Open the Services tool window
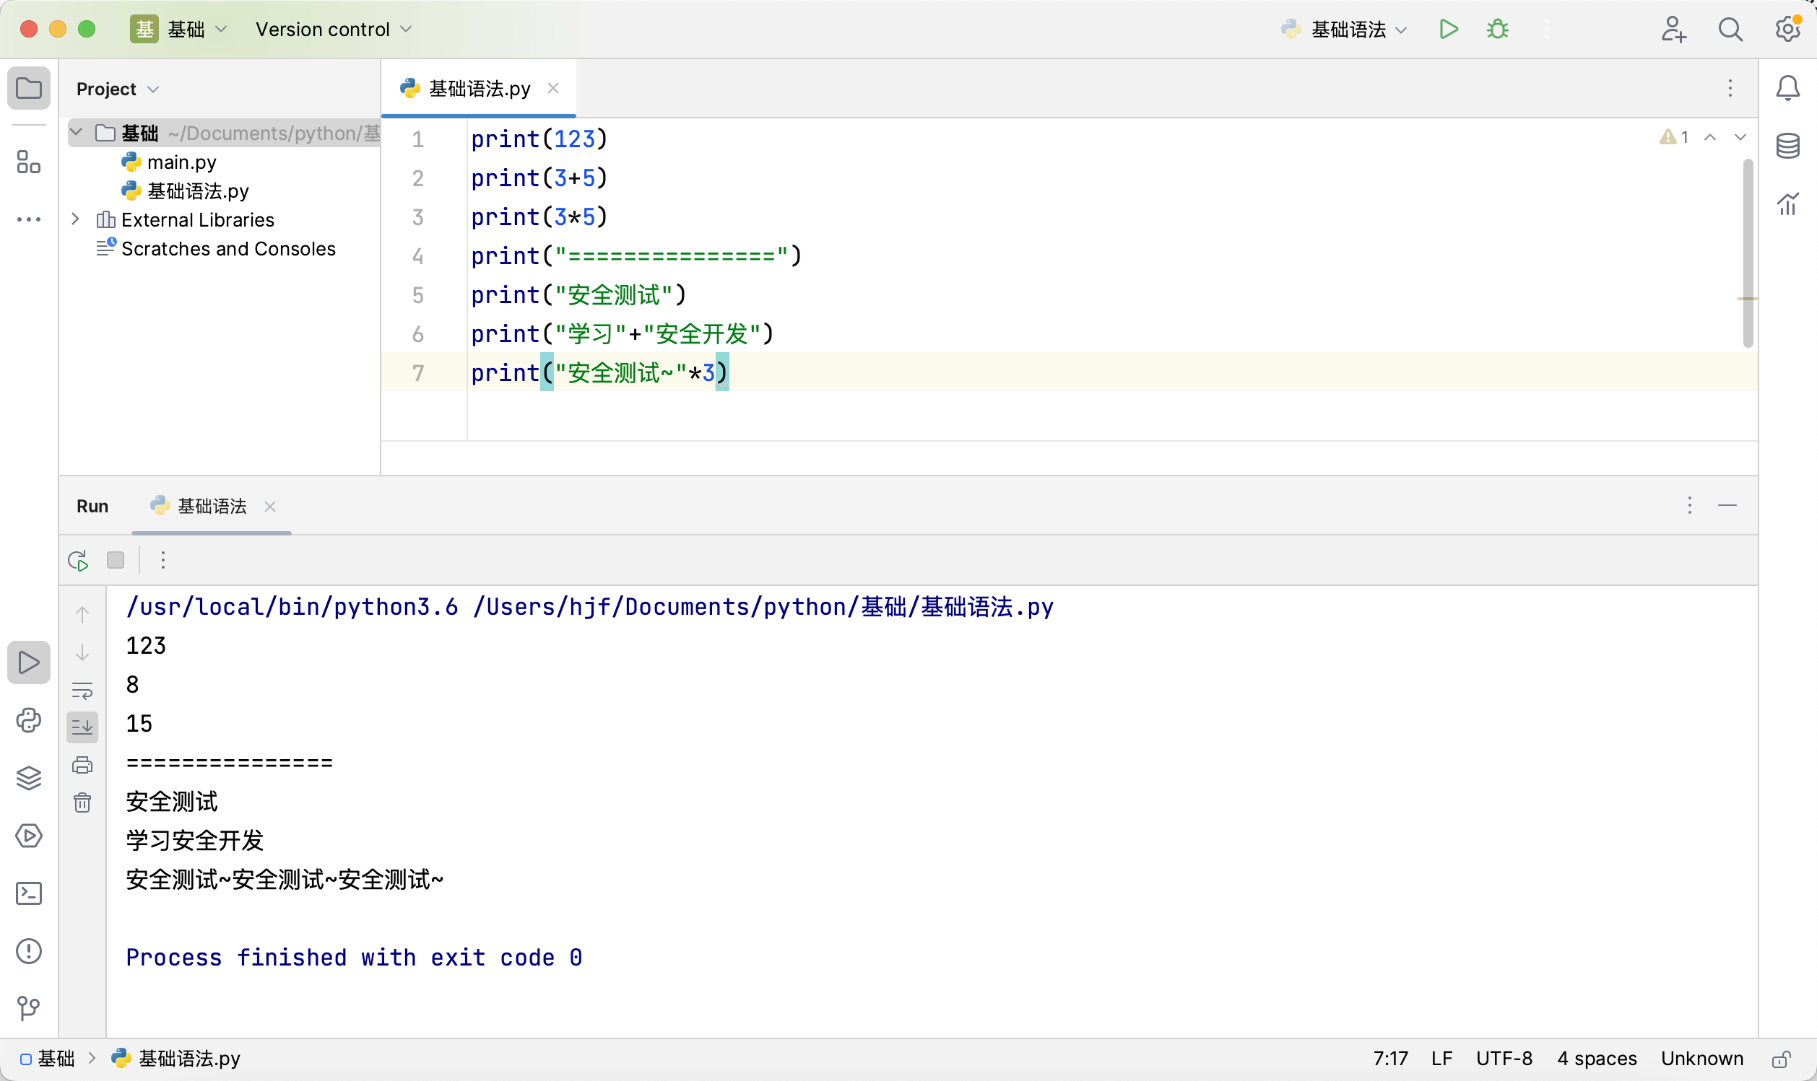 click(28, 836)
